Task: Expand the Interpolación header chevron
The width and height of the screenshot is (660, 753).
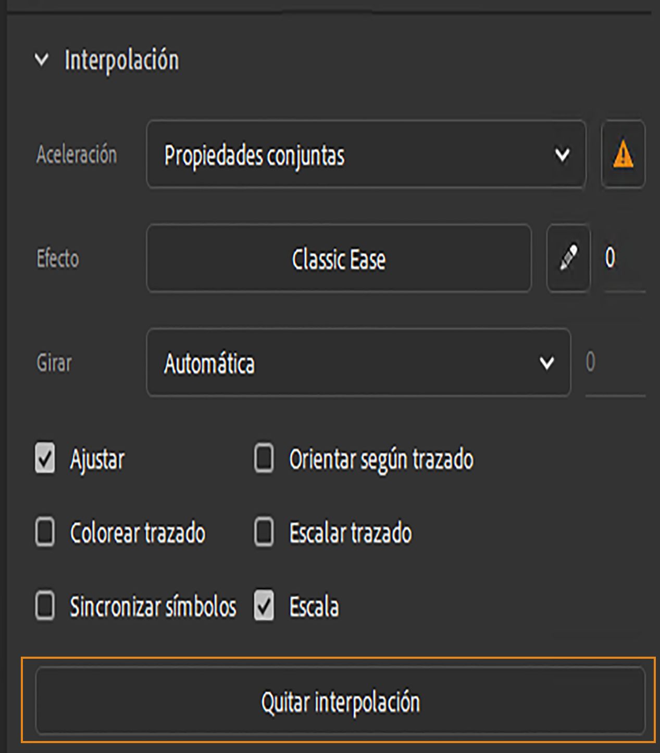Action: 41,59
